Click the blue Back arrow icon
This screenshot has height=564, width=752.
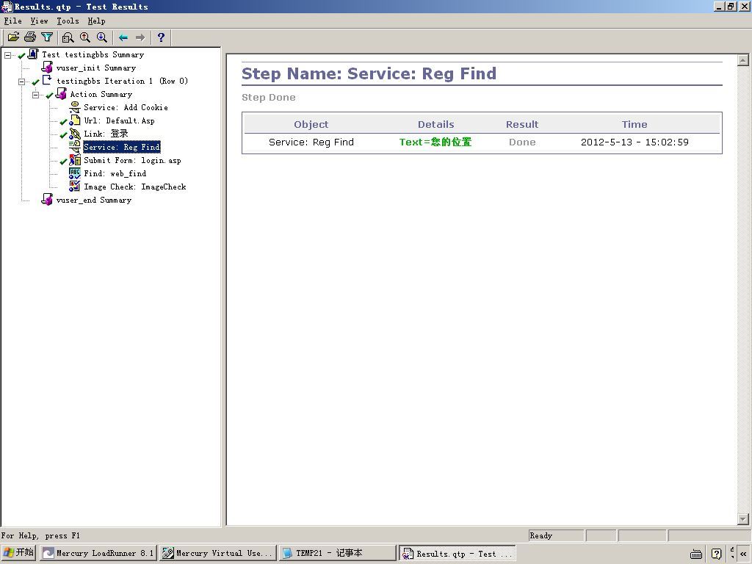[x=123, y=37]
